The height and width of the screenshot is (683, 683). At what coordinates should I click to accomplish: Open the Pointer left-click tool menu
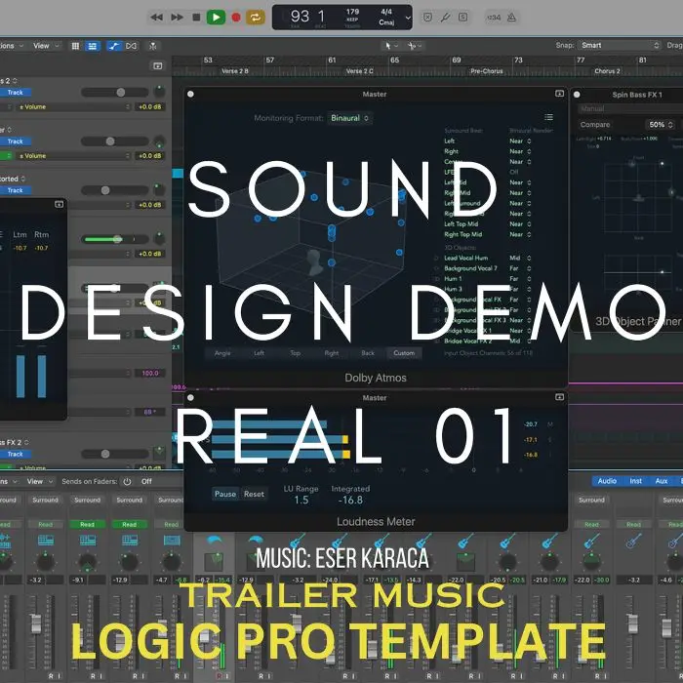click(391, 46)
